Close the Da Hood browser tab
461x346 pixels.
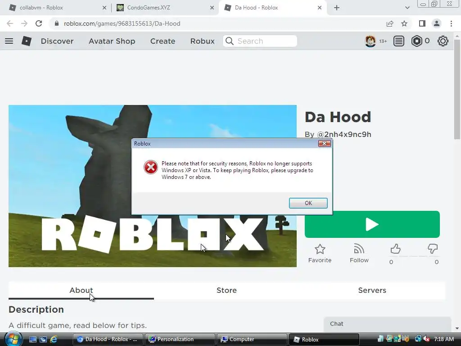tap(320, 8)
